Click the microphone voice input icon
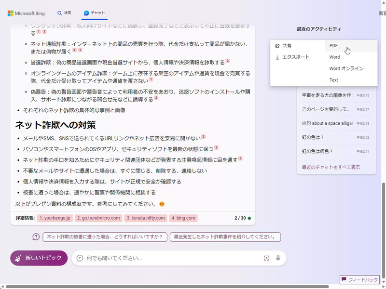This screenshot has height=289, width=386. [278, 258]
